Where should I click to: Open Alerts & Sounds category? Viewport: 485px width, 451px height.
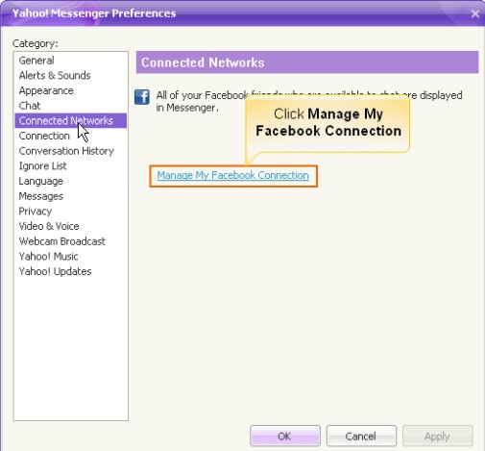70,75
